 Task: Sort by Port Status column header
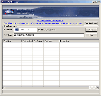tap(38, 41)
